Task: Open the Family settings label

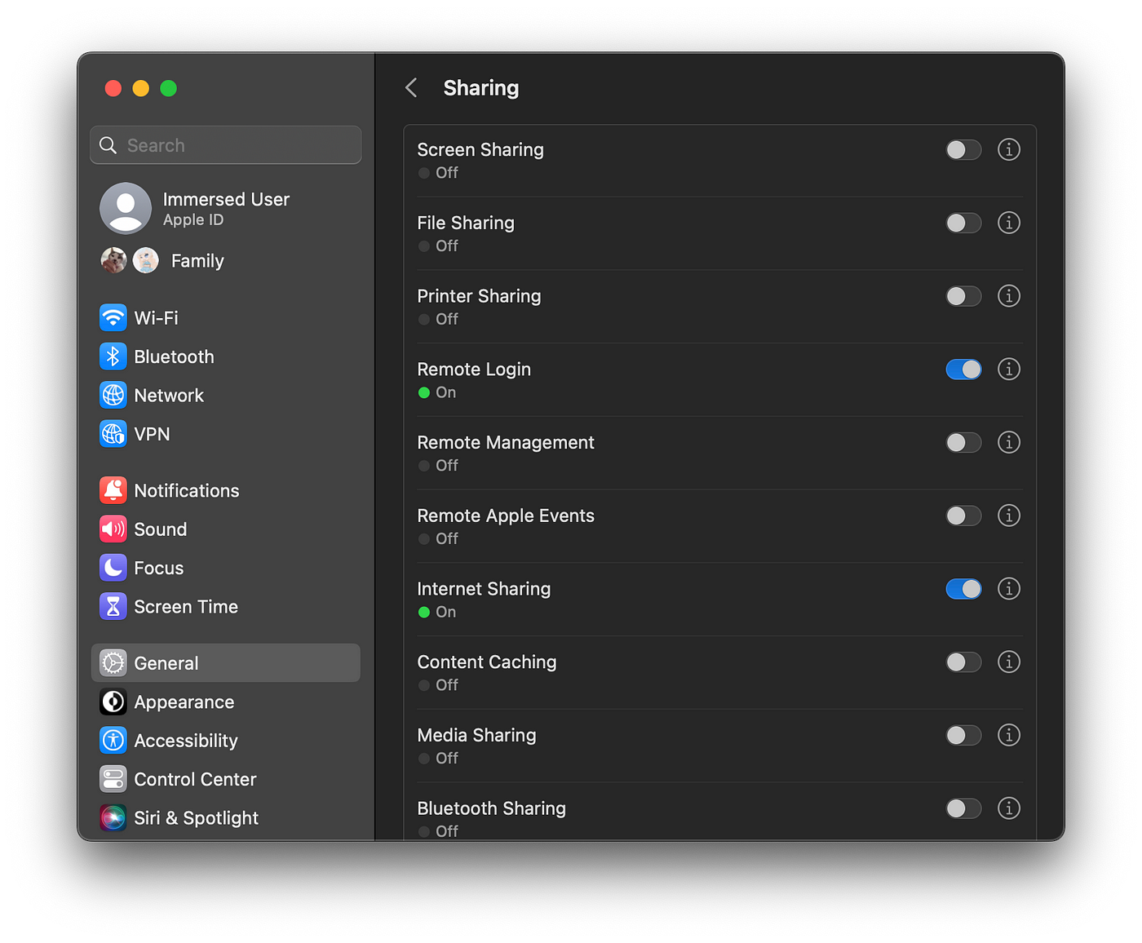Action: tap(197, 261)
